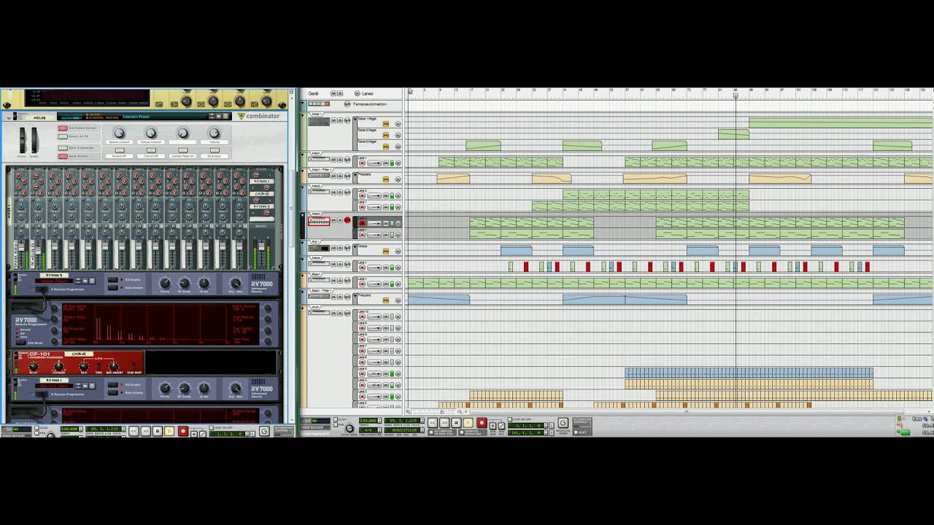934x525 pixels.
Task: Toggle EQ Enable on upper RV7000
Action: pos(113,279)
